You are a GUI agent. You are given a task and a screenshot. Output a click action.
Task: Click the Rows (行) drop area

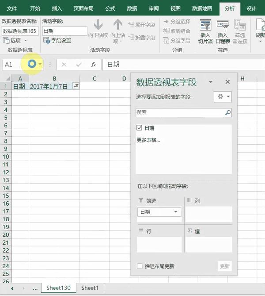(159, 245)
